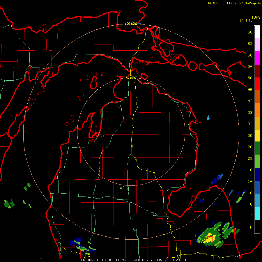Click the dark green echo pair at far left
Viewport: 262px width, 262px height.
(x=9, y=204)
